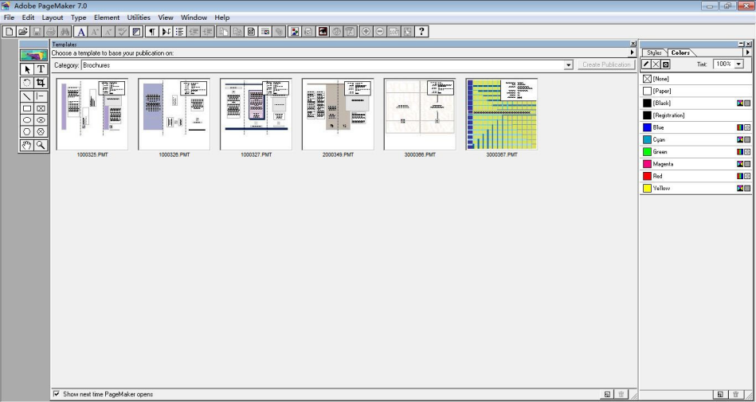
Task: Select the Ellipse Frame tool
Action: [x=41, y=120]
